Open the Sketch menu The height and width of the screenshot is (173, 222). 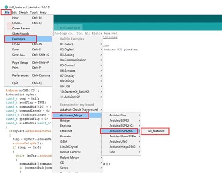pyautogui.click(x=23, y=12)
